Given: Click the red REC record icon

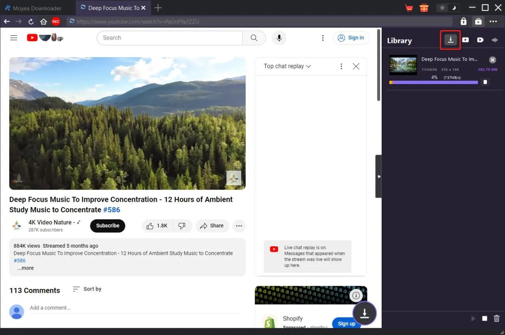Looking at the screenshot, I should (56, 21).
